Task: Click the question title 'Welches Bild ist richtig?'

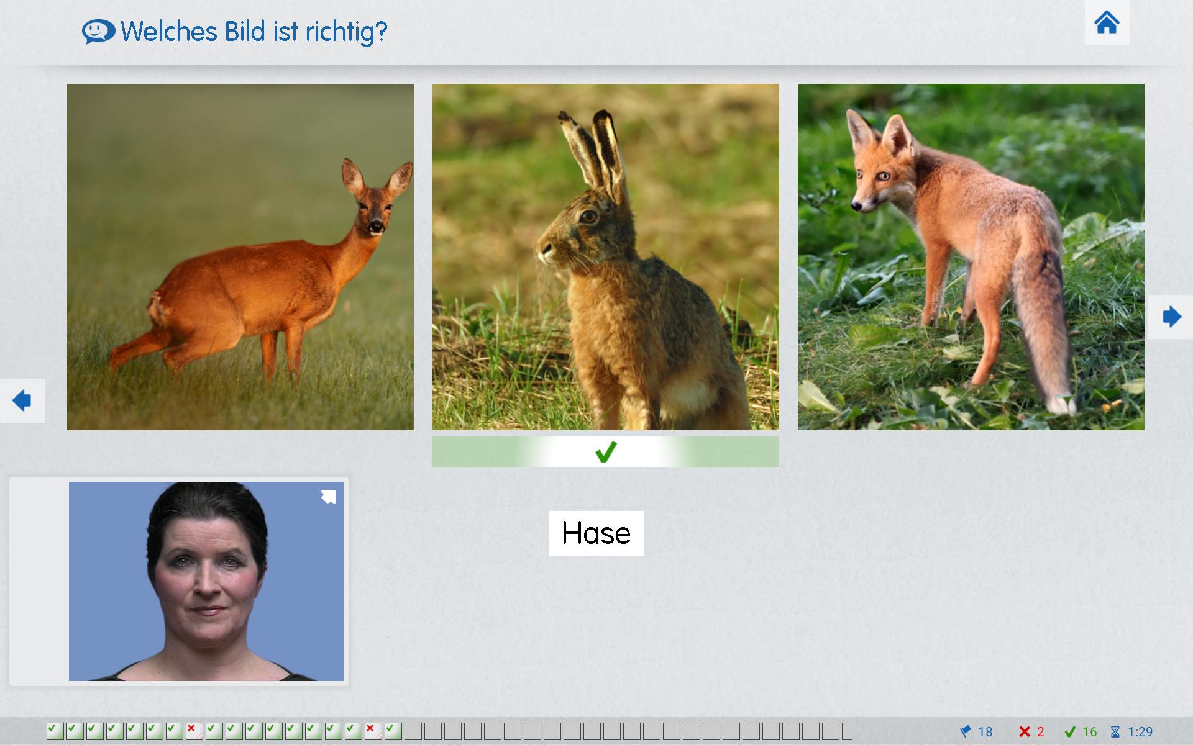Action: [x=254, y=31]
